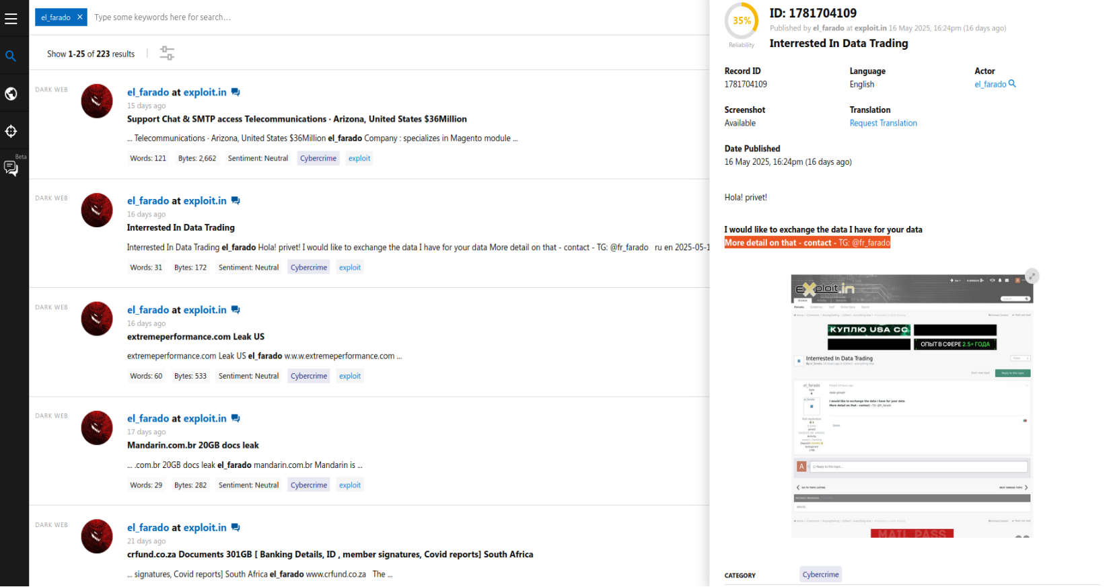Viewport: 1109px width, 587px height.
Task: Open el_farado link on Support Chat result
Action: 148,92
